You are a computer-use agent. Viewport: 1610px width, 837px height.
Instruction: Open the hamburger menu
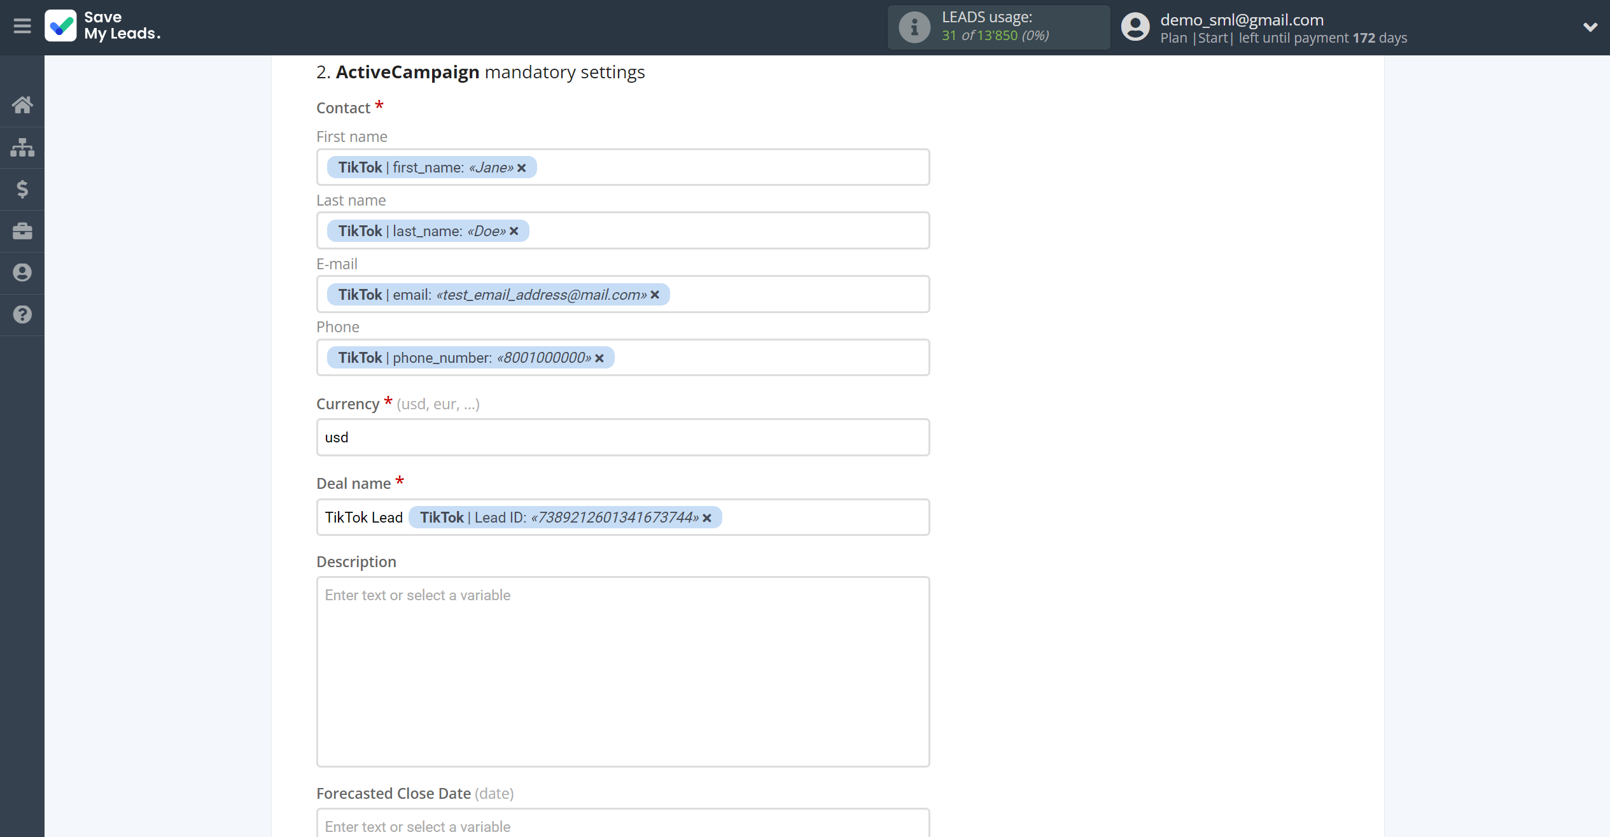point(22,27)
